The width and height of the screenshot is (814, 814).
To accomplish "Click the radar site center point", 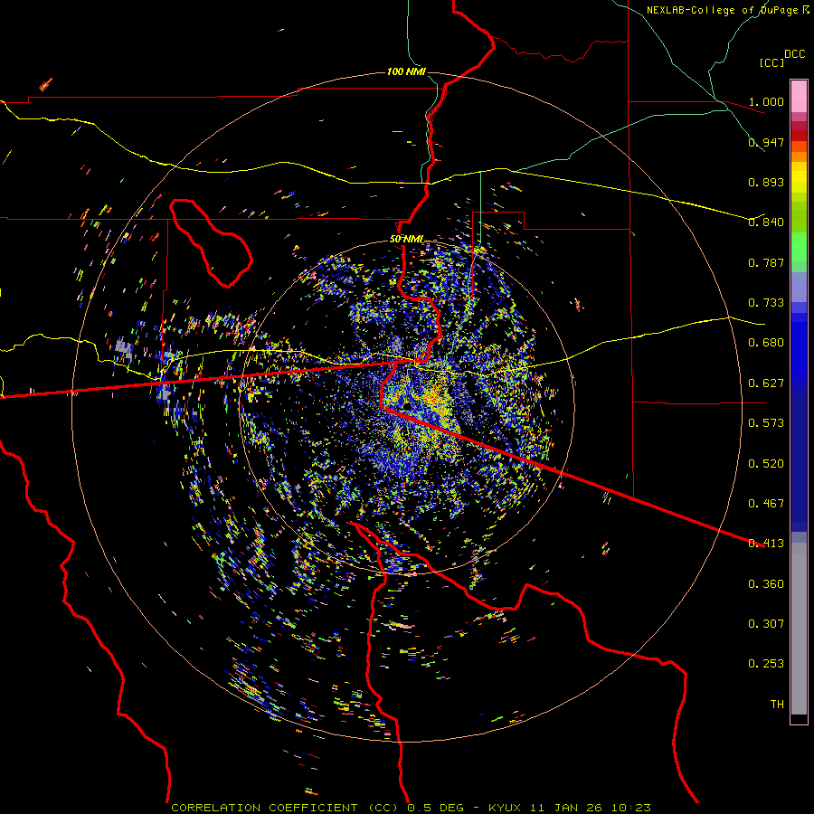I will coord(406,406).
